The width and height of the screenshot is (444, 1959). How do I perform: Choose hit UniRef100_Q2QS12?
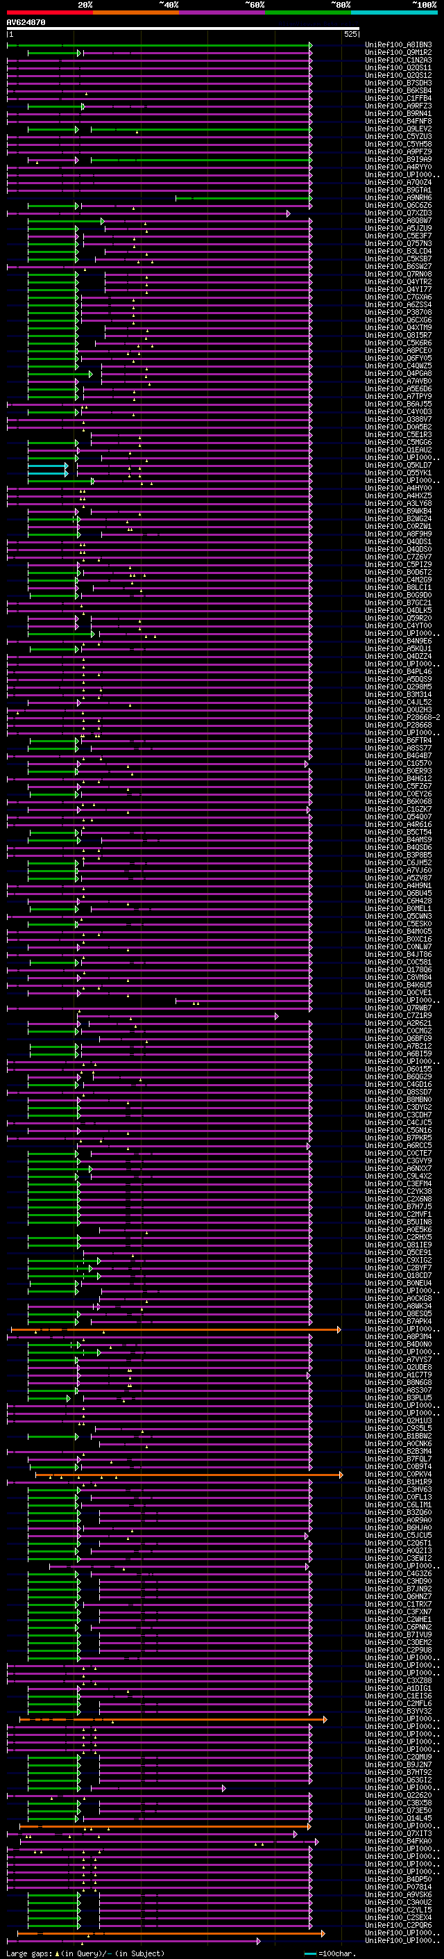398,75
